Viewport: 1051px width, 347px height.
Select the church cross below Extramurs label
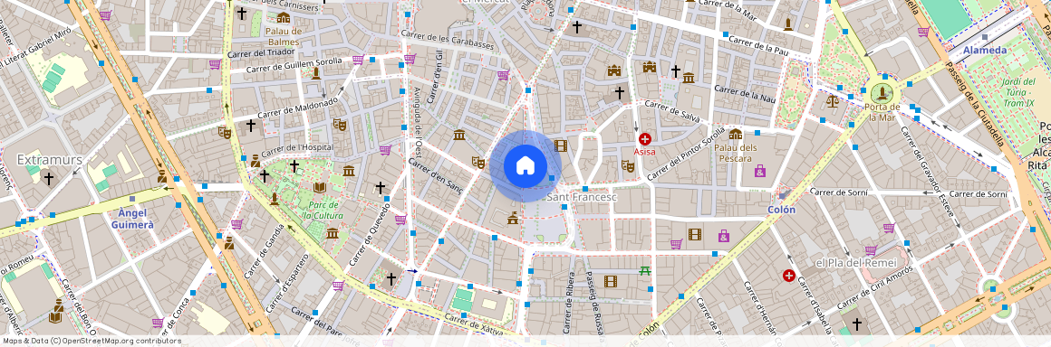pyautogui.click(x=48, y=179)
